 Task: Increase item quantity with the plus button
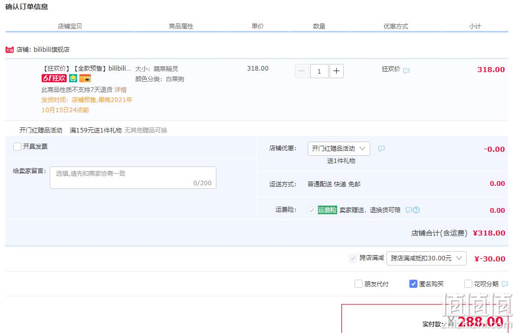(336, 71)
